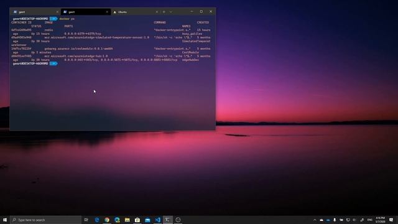Click the 'Type here to search' box
This screenshot has height=224, width=398.
(46, 220)
